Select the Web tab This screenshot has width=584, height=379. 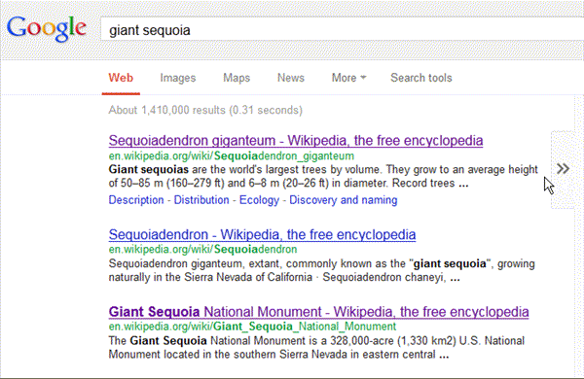(x=121, y=78)
